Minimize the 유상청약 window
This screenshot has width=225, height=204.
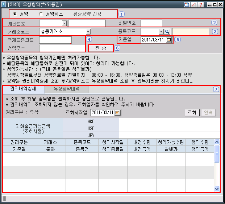pos(210,5)
